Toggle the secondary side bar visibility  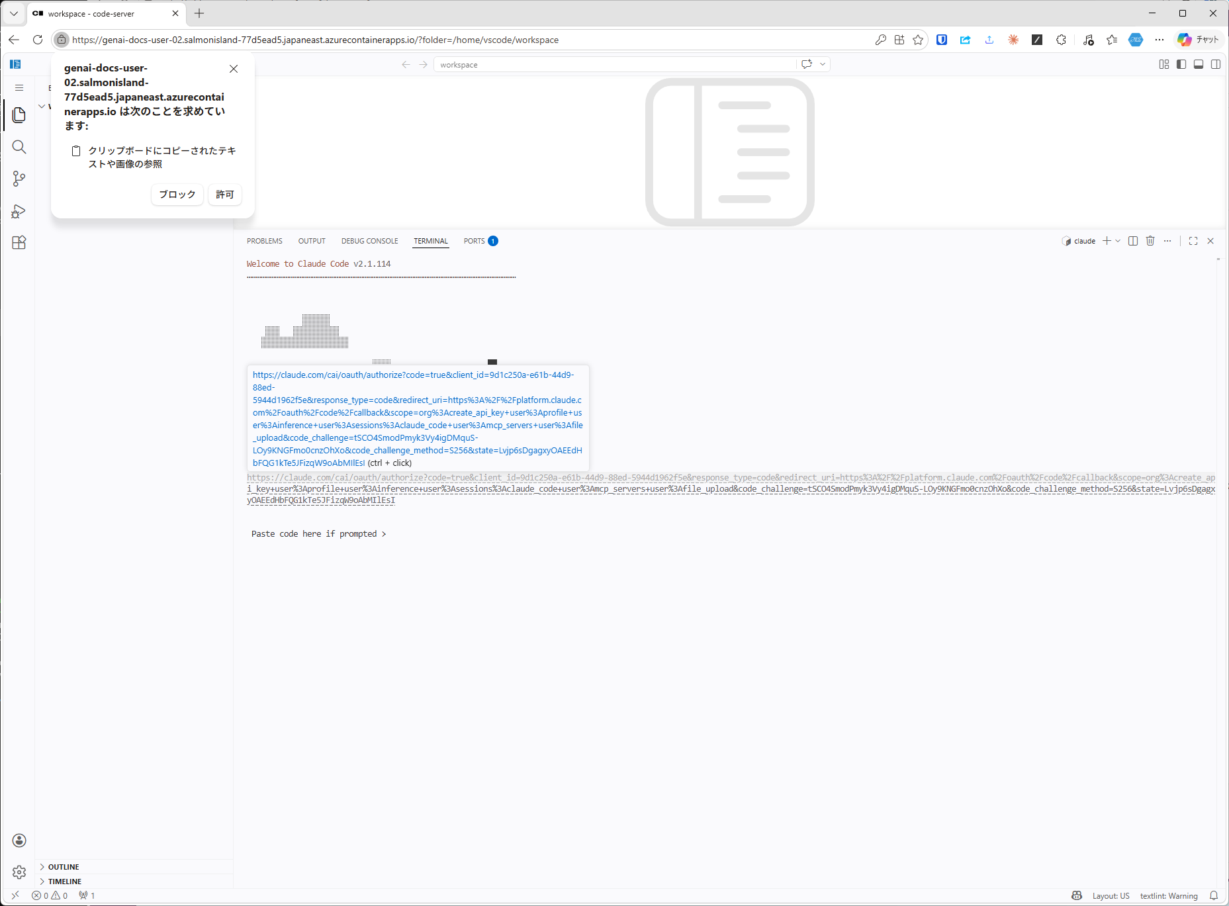[1216, 64]
